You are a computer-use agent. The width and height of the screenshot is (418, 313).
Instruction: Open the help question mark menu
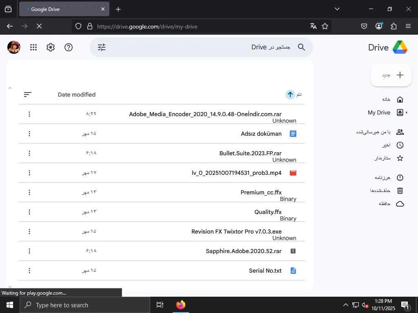coord(69,47)
